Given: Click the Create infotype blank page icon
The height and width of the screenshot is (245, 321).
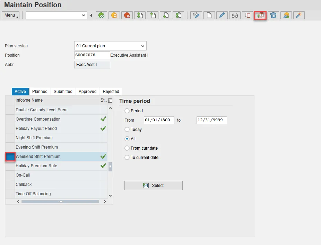Looking at the screenshot, I should pos(209,15).
